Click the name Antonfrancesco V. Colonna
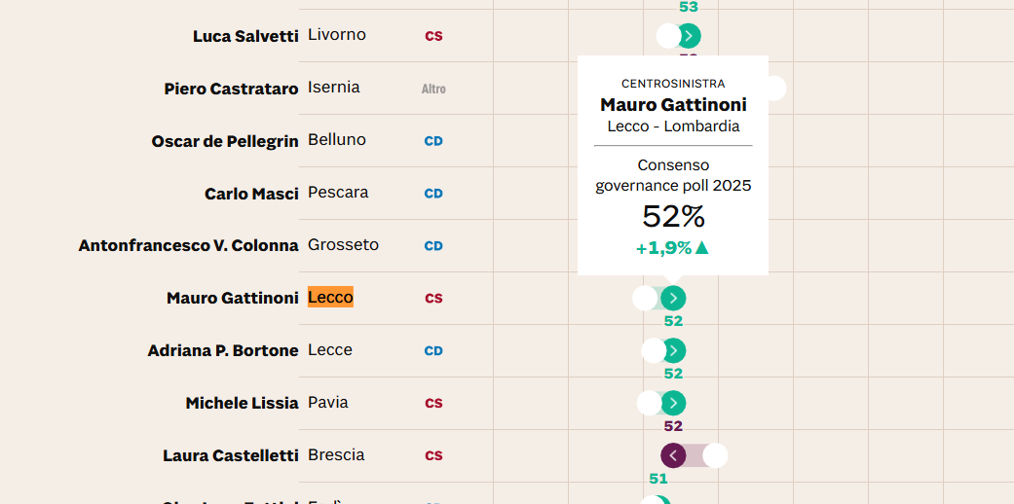Image resolution: width=1014 pixels, height=504 pixels. tap(189, 245)
